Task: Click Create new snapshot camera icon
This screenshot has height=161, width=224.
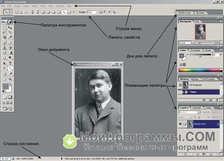Action: (211, 100)
